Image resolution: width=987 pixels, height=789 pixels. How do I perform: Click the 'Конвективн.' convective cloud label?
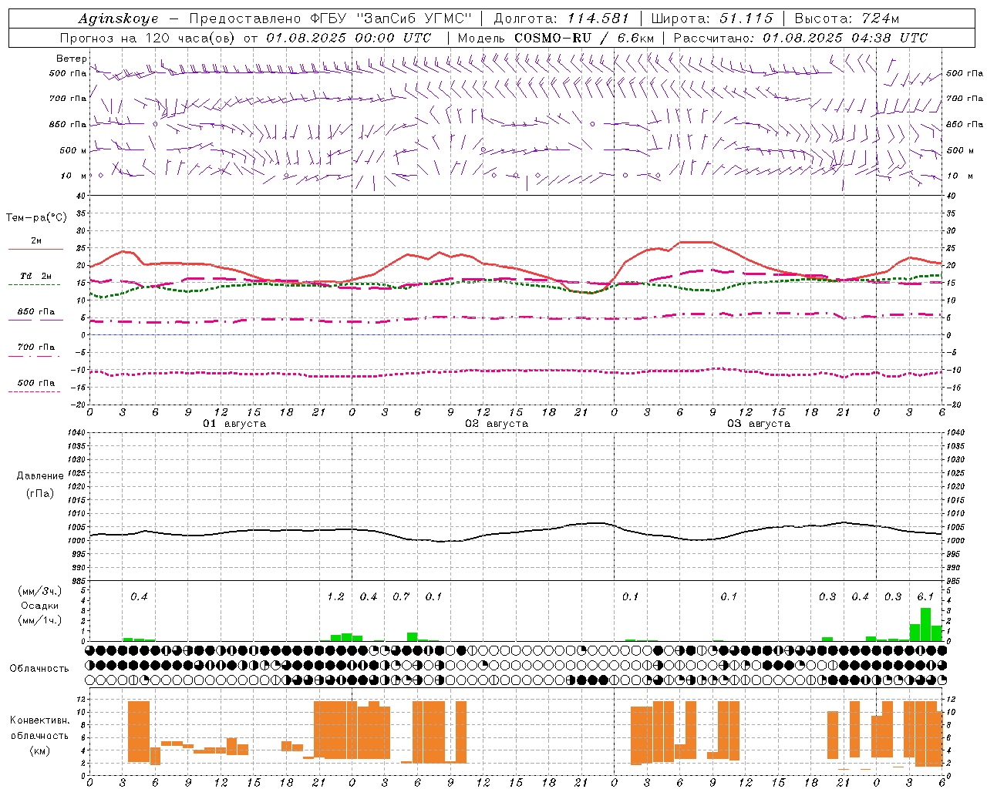39,720
